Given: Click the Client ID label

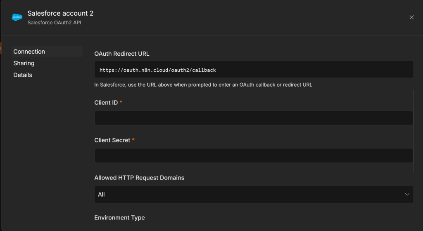Looking at the screenshot, I should click(106, 103).
